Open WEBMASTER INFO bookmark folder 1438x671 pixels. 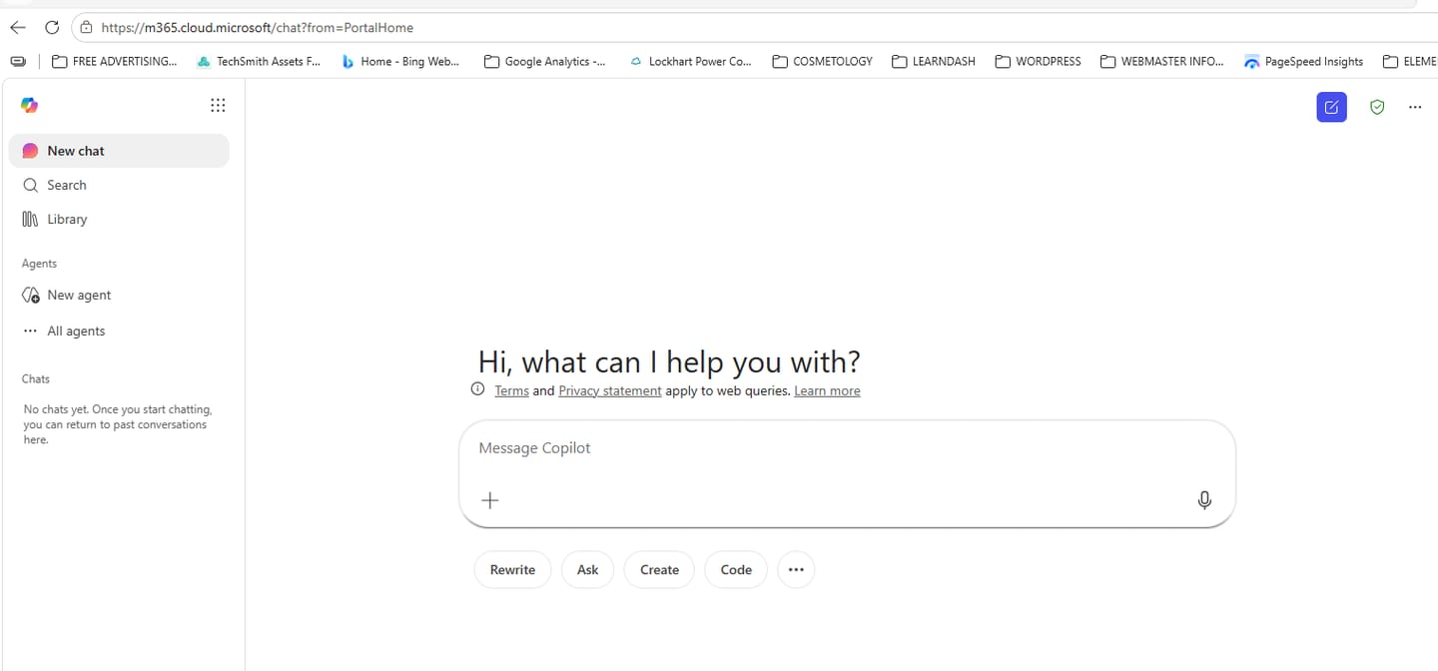[1162, 61]
